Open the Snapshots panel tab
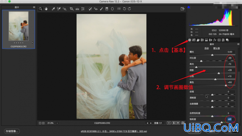The height and width of the screenshot is (136, 242). (x=227, y=40)
